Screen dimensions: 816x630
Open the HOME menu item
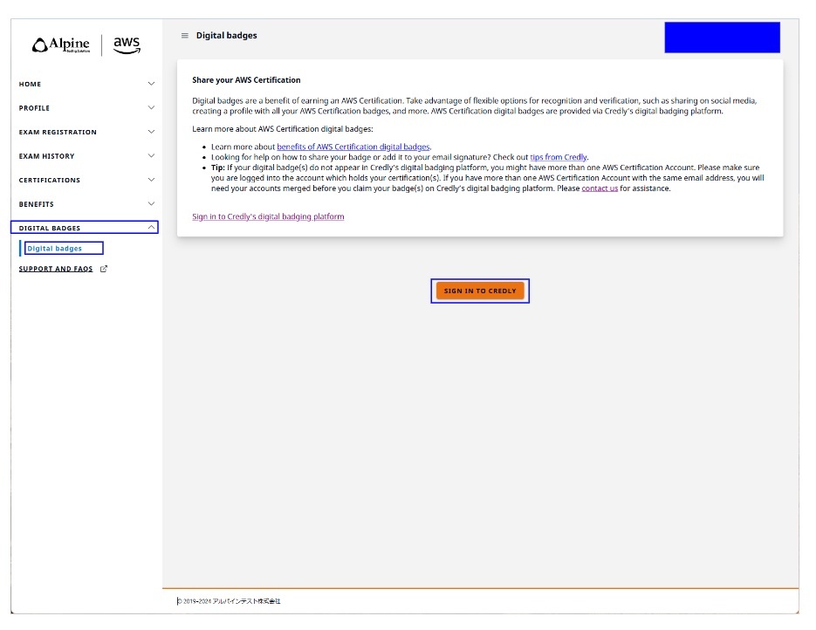(x=86, y=84)
